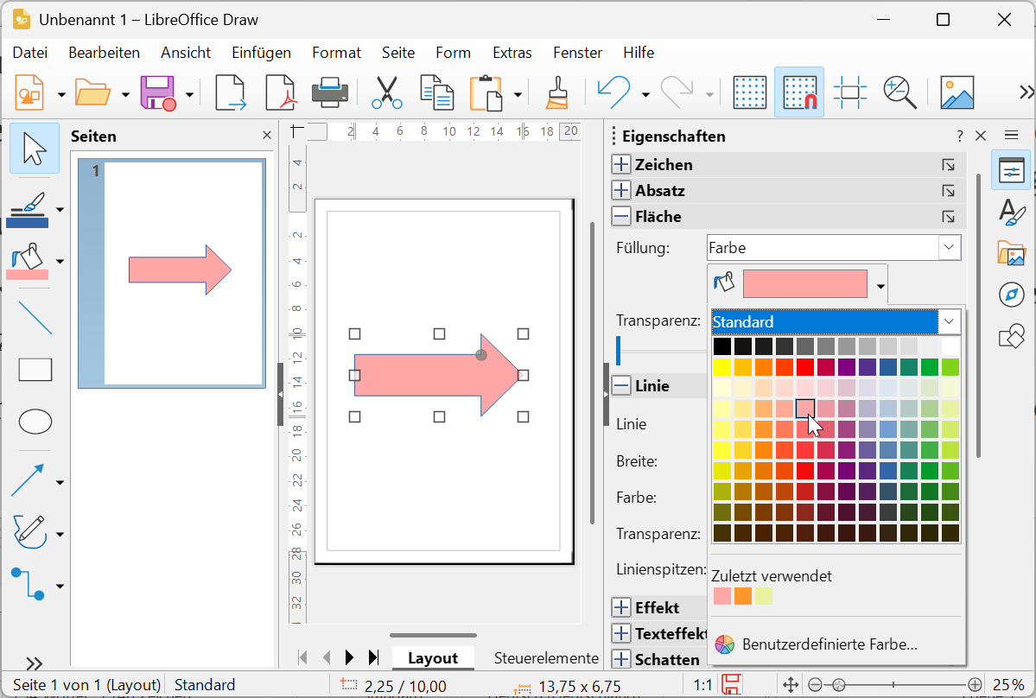1036x698 pixels.
Task: Open the Navigator compass icon
Action: tap(1010, 295)
